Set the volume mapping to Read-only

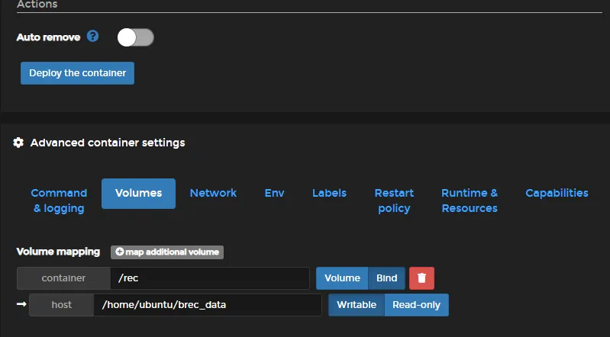point(416,305)
